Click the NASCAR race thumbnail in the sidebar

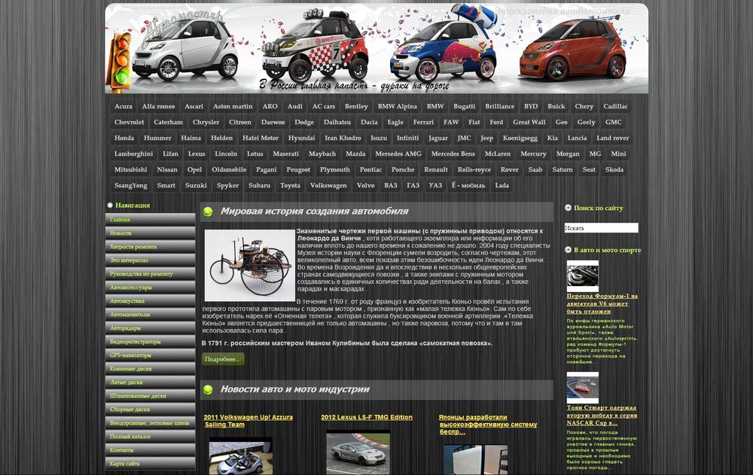583,388
